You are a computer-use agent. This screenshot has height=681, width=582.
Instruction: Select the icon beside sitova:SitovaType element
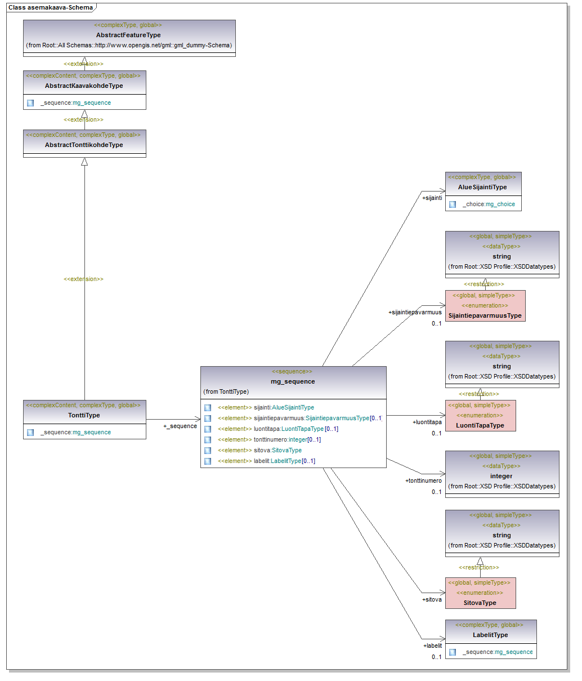pyautogui.click(x=208, y=451)
